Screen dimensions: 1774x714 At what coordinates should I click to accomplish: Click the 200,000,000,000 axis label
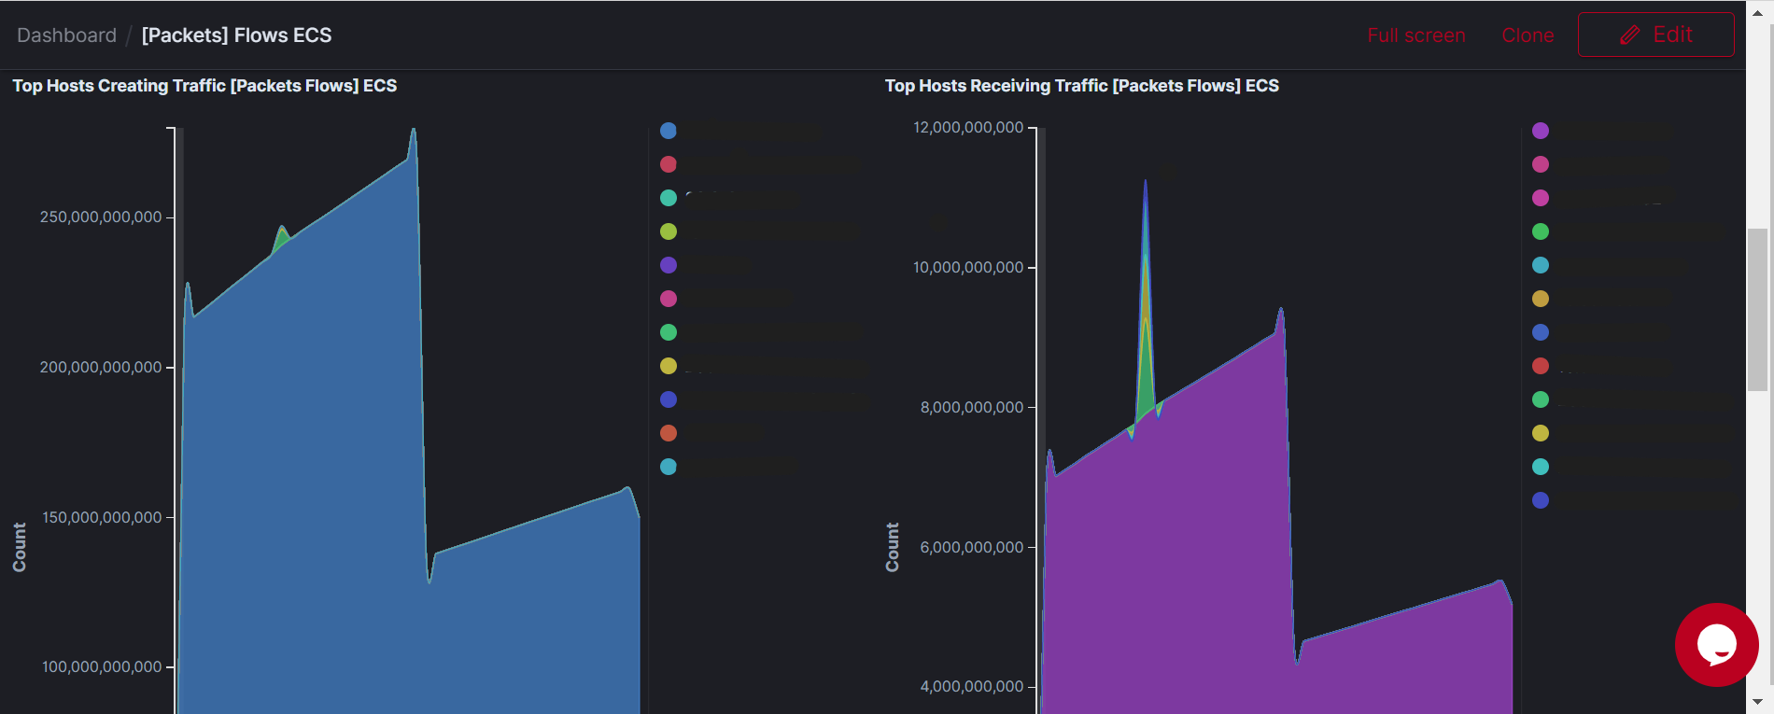101,368
